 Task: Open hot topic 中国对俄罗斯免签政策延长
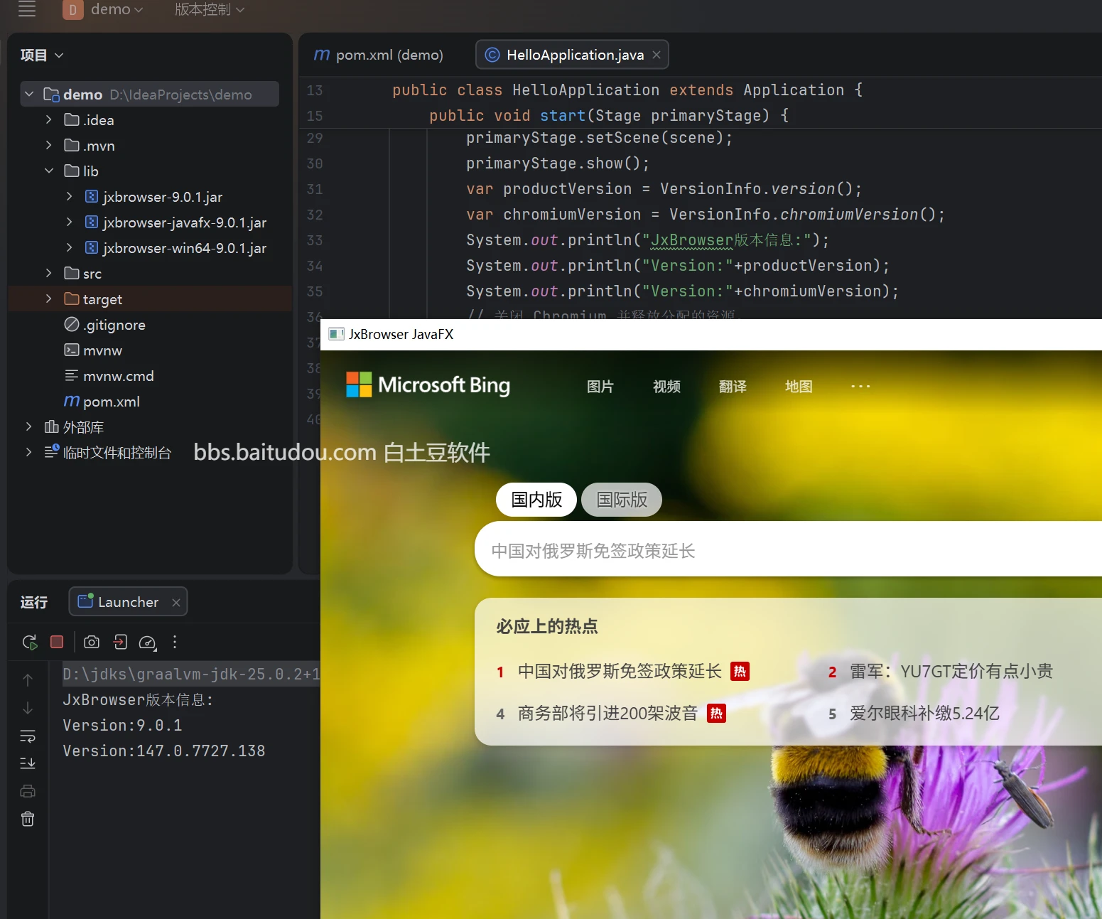click(x=620, y=672)
